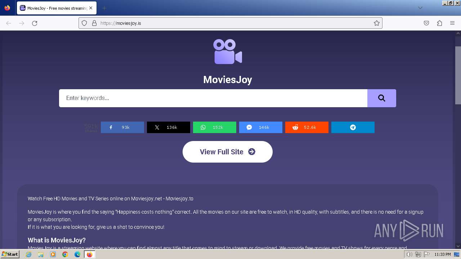Click the MoviesJoy camera logo

pyautogui.click(x=228, y=52)
